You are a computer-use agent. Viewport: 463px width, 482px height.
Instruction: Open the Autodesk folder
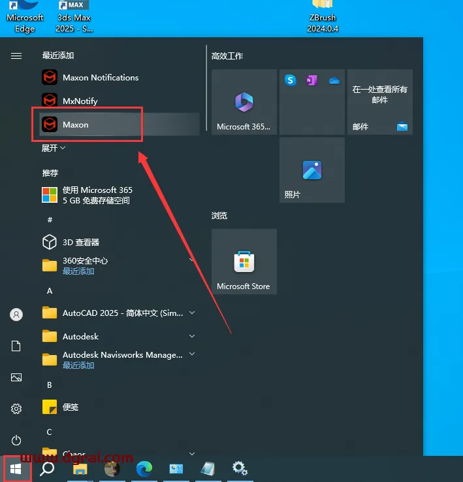(120, 336)
